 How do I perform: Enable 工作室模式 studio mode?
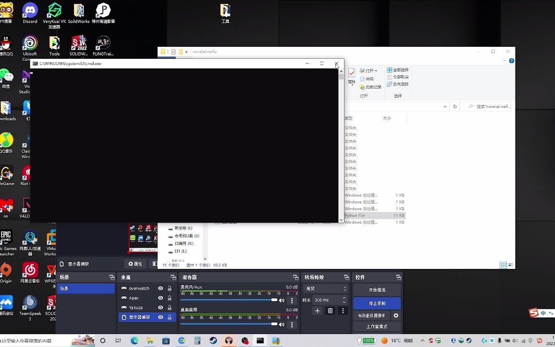pyautogui.click(x=377, y=326)
